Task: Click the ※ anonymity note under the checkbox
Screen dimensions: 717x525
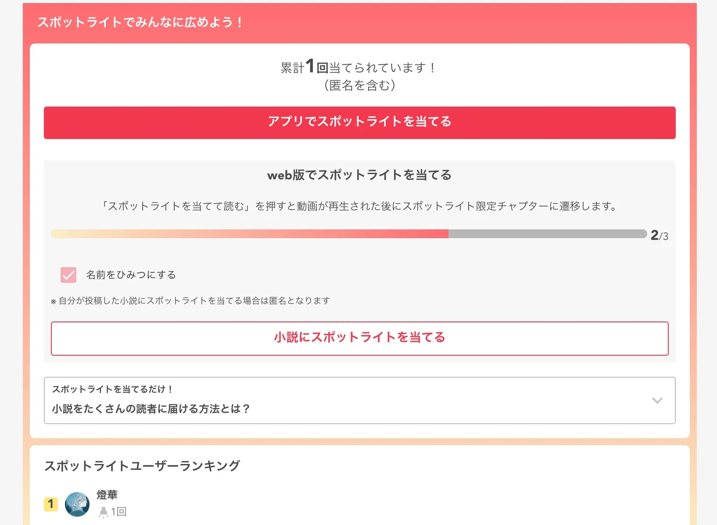Action: 190,301
